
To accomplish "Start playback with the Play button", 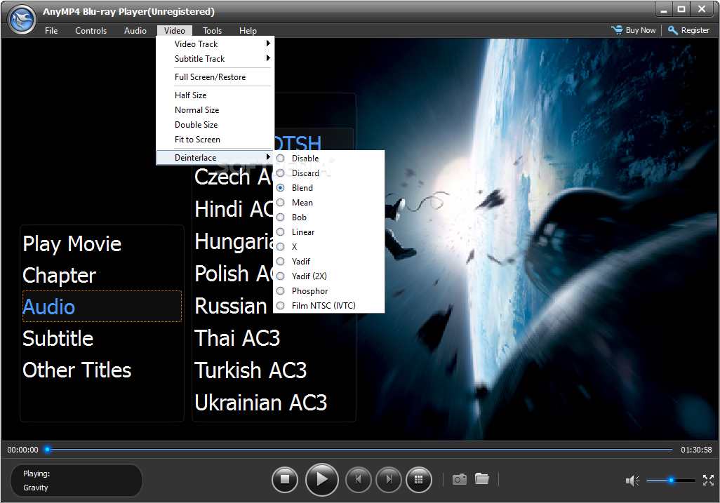I will coord(322,480).
